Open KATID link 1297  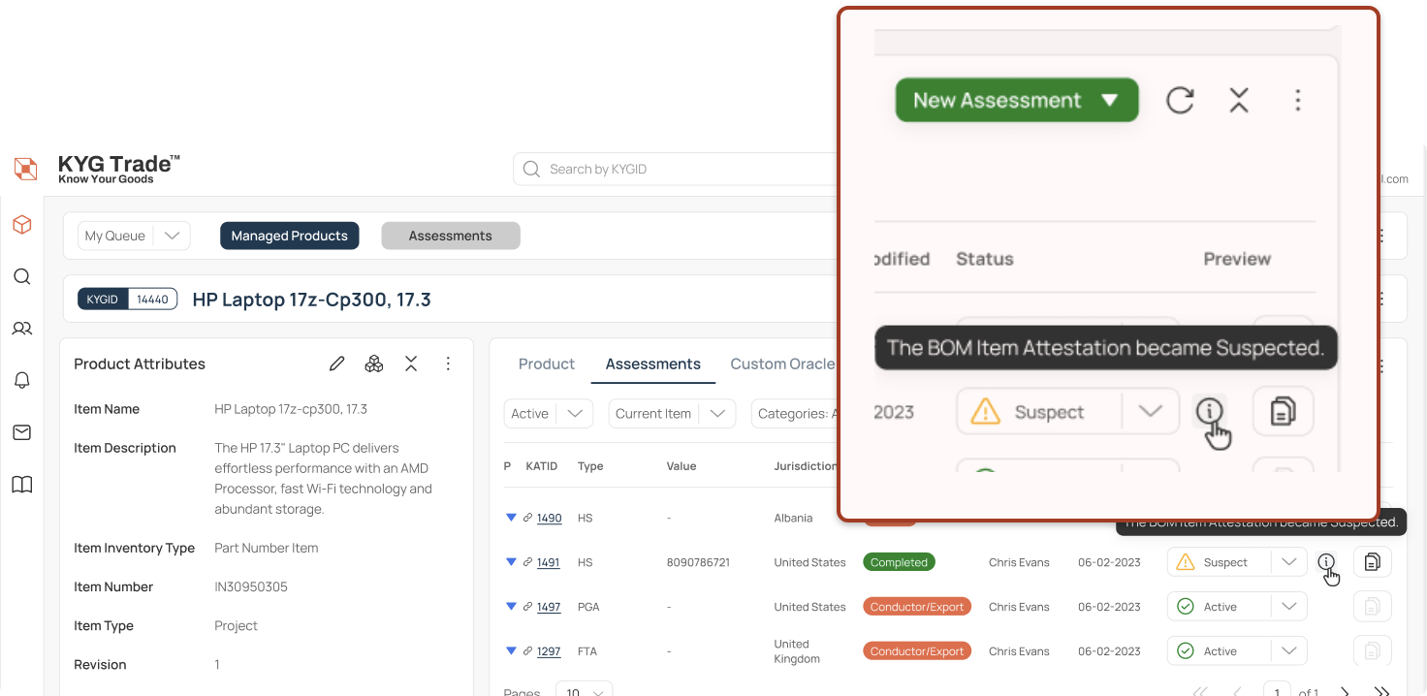tap(550, 651)
